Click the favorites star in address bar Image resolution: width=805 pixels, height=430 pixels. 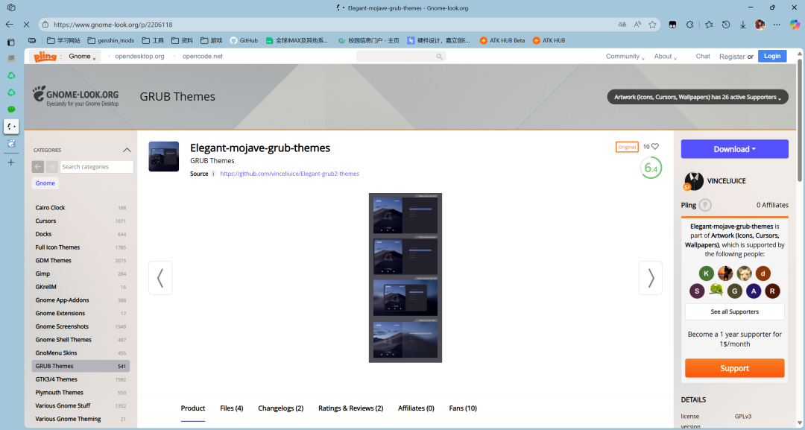(x=652, y=25)
